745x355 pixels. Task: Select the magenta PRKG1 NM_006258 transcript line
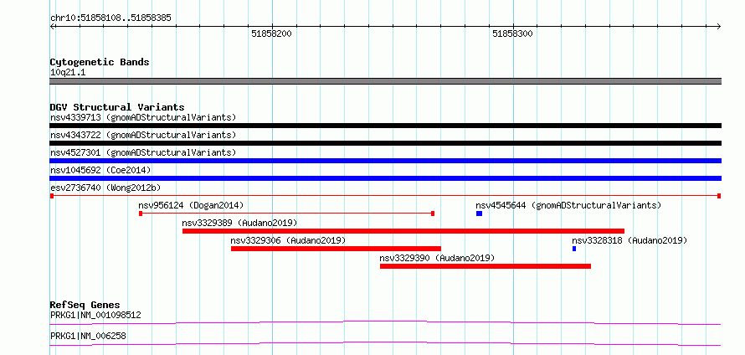(385, 343)
